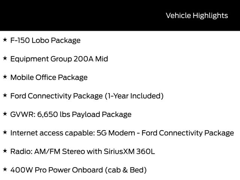This screenshot has width=240, height=180.
Task: Select the Equipment Group 200A Mid text
Action: (x=59, y=59)
